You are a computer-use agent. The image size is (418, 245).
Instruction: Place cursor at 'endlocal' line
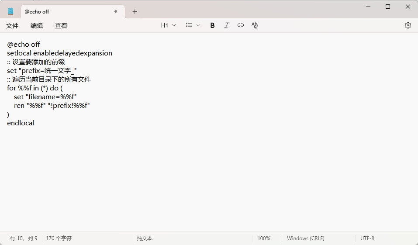pyautogui.click(x=21, y=123)
